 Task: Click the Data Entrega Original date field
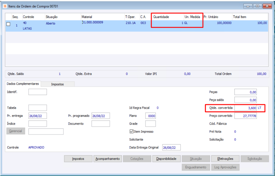tap(171, 147)
